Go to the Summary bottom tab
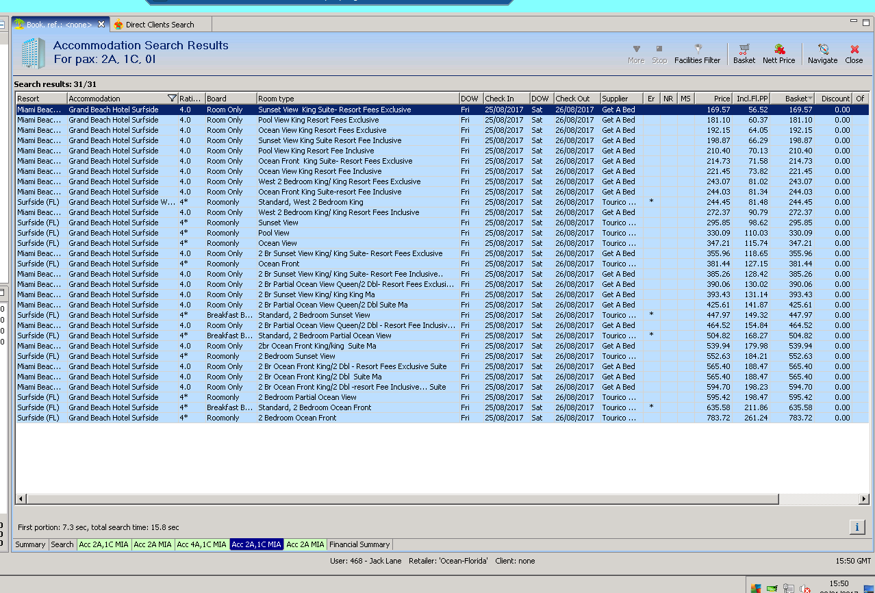 click(x=31, y=544)
